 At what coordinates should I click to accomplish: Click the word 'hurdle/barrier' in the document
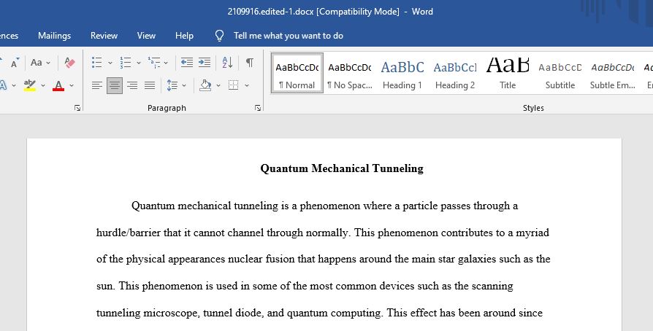(129, 233)
